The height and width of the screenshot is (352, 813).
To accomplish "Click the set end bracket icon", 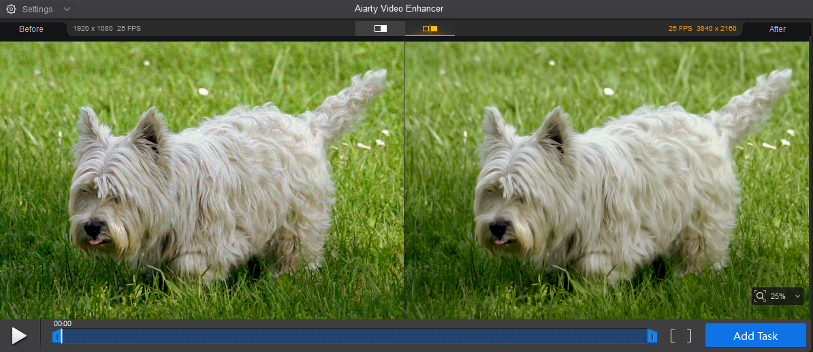I will pos(688,336).
